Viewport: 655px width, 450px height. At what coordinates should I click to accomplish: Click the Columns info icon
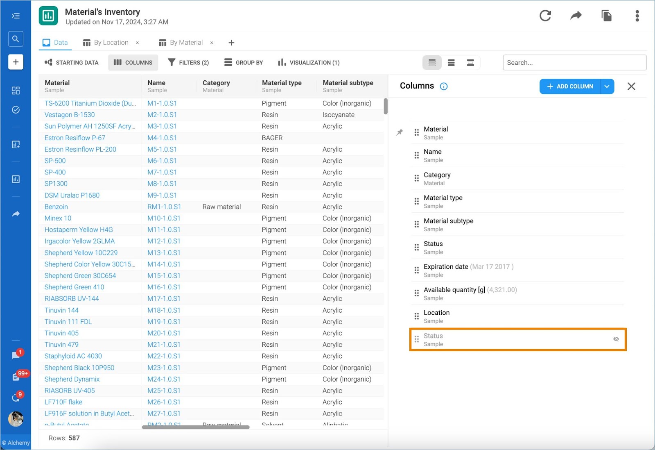444,86
